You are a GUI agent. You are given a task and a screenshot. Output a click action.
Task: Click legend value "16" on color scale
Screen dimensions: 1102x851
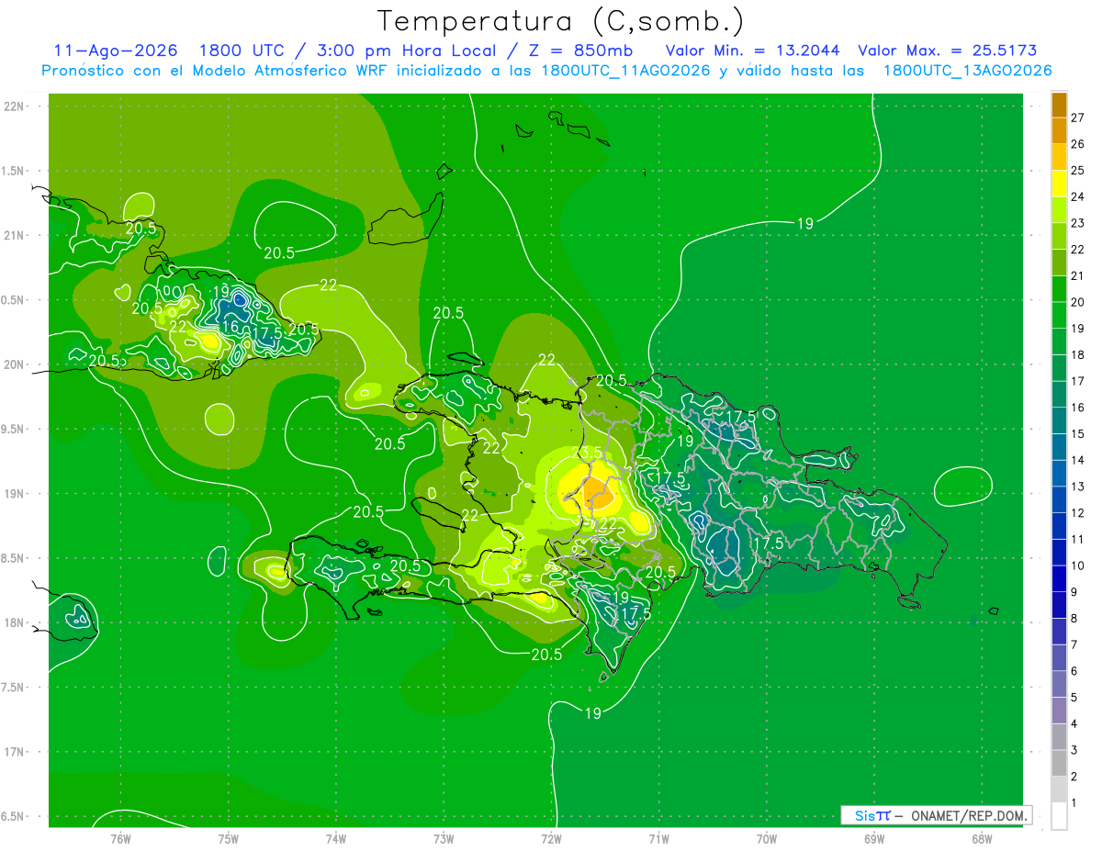(x=1077, y=408)
